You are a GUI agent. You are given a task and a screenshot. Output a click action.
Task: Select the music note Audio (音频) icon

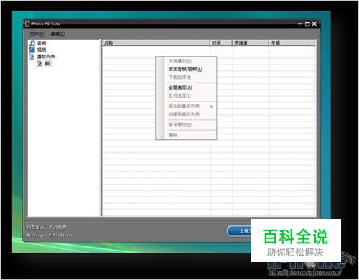(32, 43)
